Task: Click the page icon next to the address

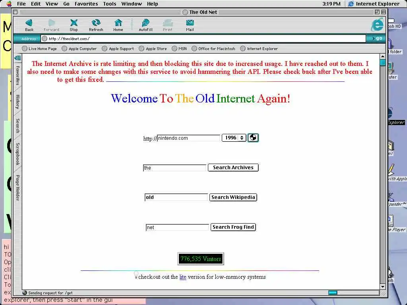Action: [x=45, y=39]
